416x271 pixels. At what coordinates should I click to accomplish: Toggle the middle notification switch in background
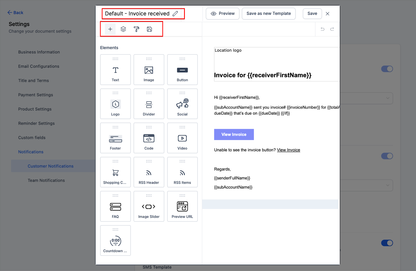click(x=387, y=156)
